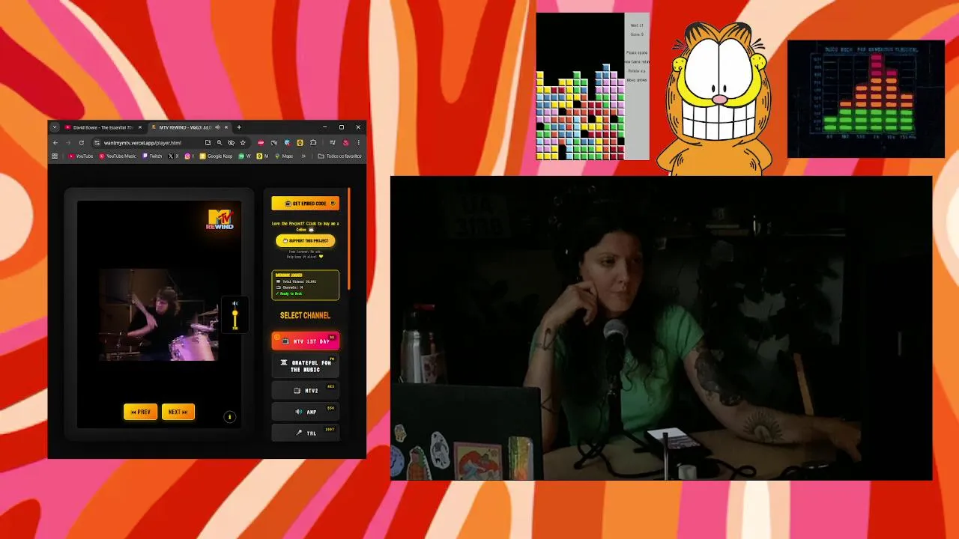This screenshot has height=539, width=959.
Task: Open the media controls toolbar icon
Action: pos(333,142)
